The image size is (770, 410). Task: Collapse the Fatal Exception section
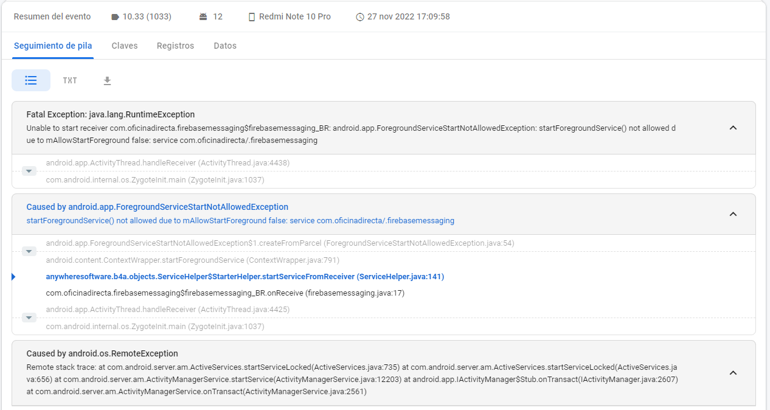pos(733,128)
